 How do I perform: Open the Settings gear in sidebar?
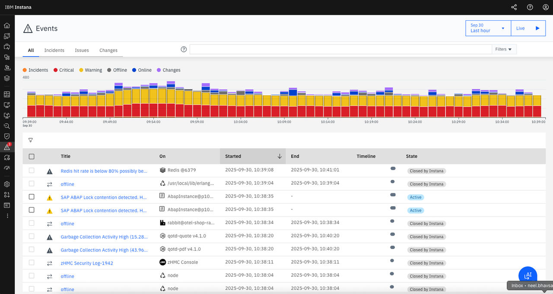7,184
